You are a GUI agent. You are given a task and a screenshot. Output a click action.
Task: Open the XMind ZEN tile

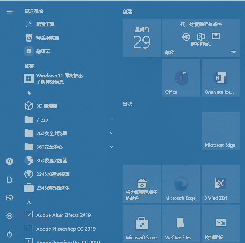pyautogui.click(x=221, y=184)
